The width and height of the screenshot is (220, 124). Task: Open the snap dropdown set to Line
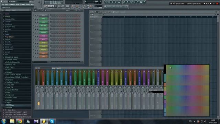click(98, 6)
